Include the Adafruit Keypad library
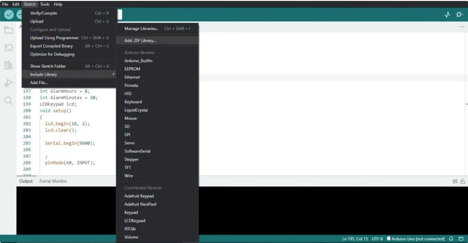 157,196
